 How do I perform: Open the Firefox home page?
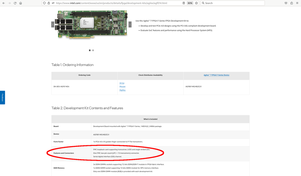click(x=21, y=3)
